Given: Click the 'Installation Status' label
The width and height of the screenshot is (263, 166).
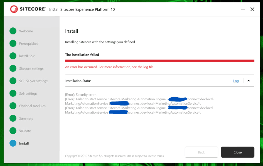Looking at the screenshot, I should [78, 81].
